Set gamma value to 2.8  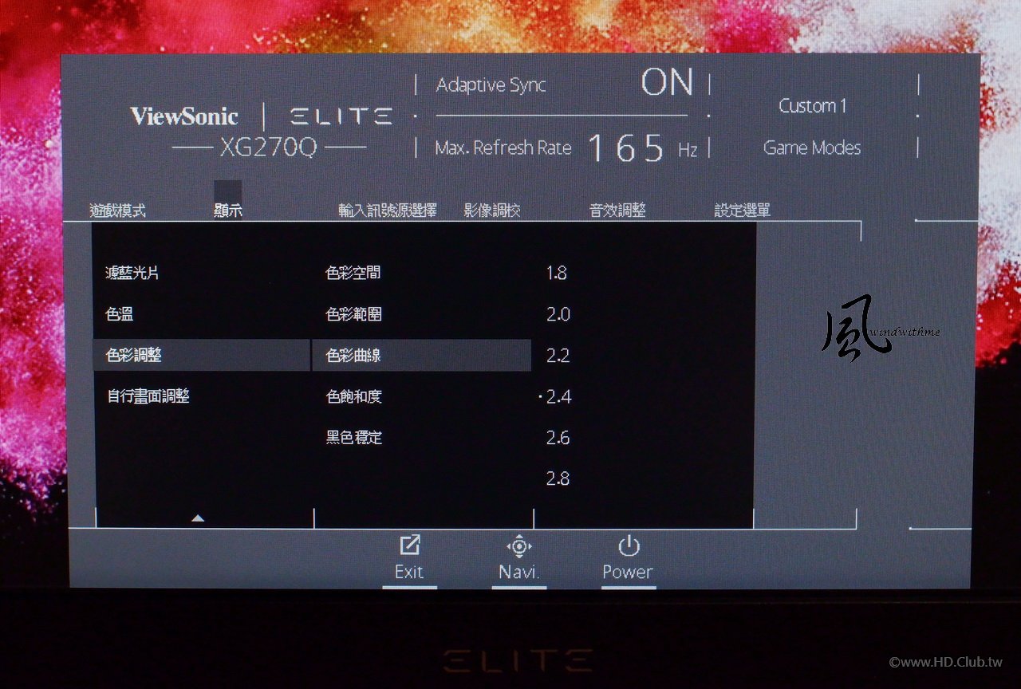click(558, 478)
